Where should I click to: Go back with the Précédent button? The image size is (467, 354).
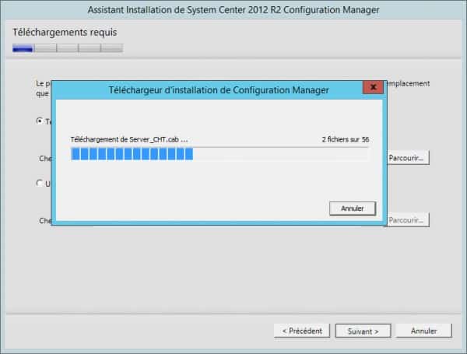coord(302,331)
